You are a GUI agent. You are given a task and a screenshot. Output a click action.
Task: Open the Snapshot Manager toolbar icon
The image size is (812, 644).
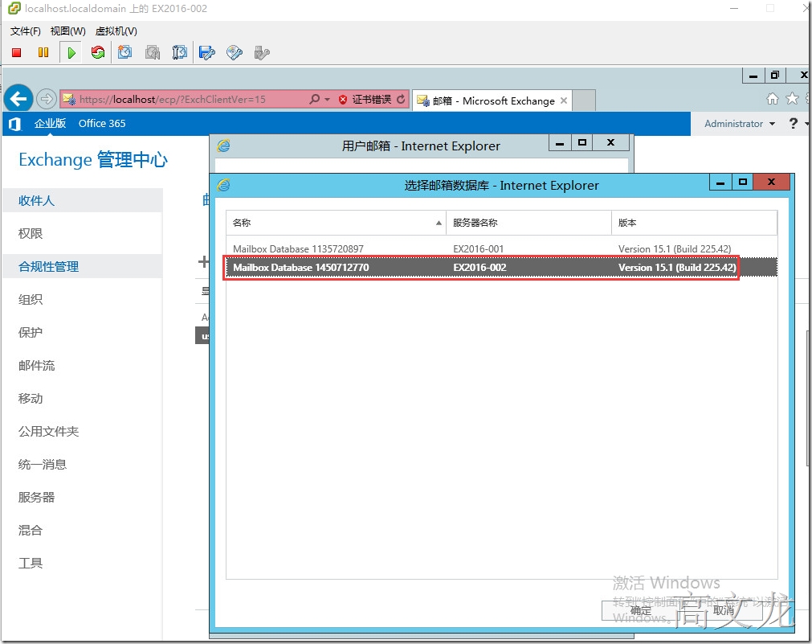coord(180,52)
